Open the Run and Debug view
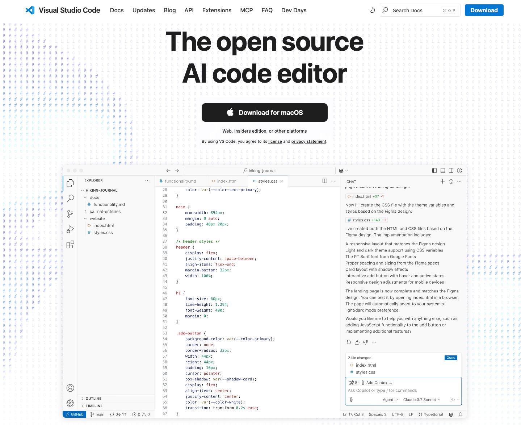Screen dimensions: 521x425 pos(70,229)
